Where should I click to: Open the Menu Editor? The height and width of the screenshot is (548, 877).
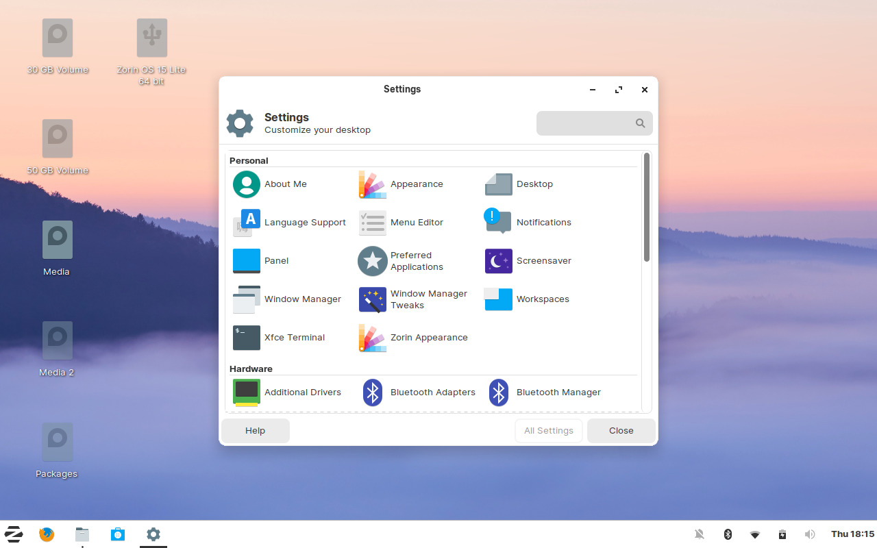coord(417,223)
